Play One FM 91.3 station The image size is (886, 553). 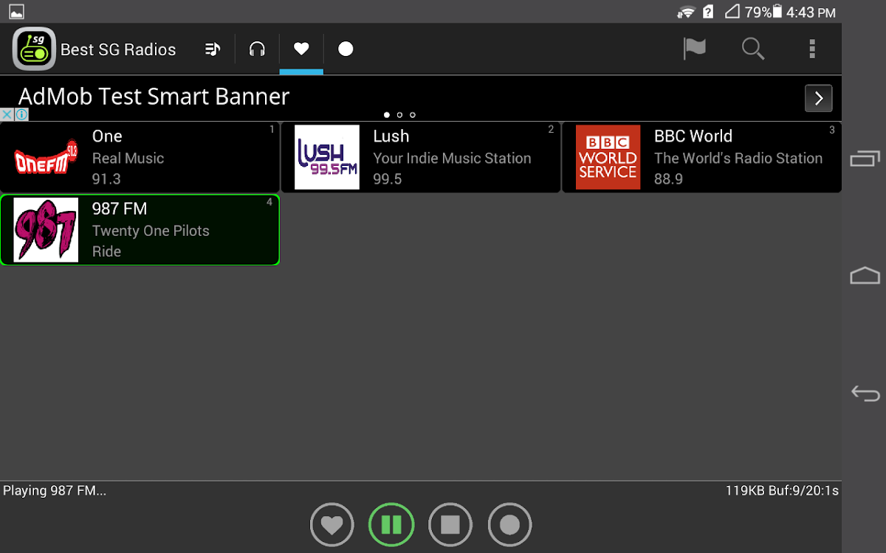(x=140, y=158)
